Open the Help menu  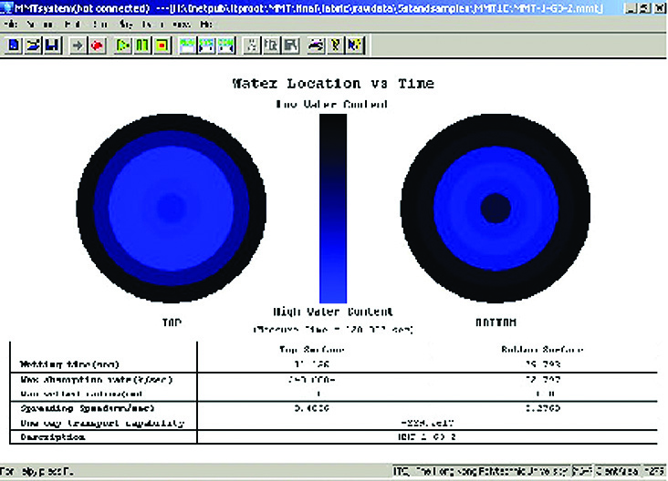[x=205, y=24]
